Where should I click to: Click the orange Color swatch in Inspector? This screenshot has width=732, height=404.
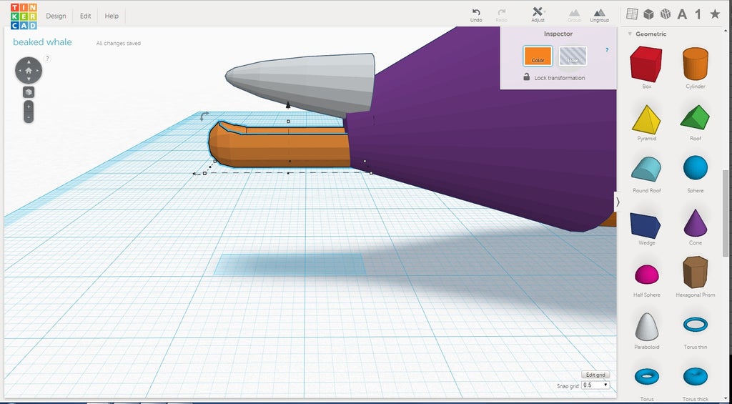coord(538,56)
